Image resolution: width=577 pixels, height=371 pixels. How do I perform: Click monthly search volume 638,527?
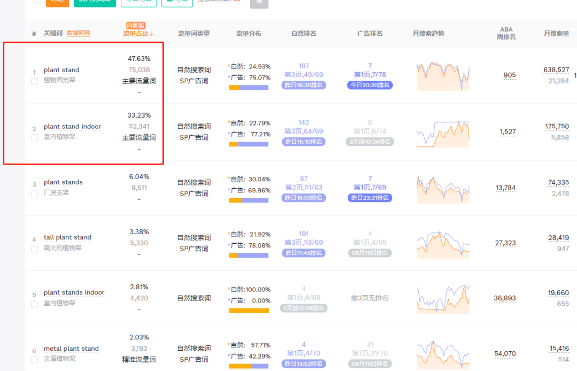(556, 70)
